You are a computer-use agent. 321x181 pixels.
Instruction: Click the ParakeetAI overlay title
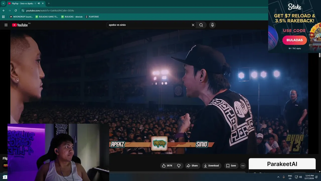(282, 164)
